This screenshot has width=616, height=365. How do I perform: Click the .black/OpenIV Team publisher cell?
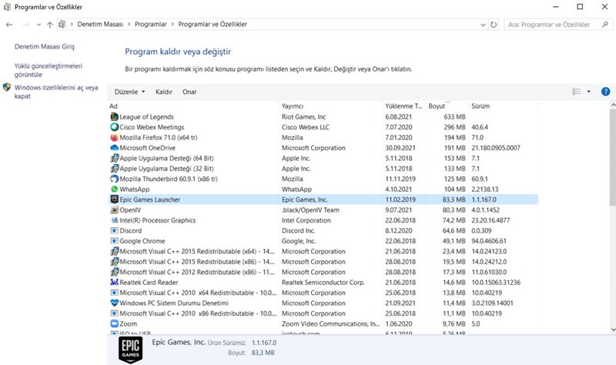coord(310,209)
